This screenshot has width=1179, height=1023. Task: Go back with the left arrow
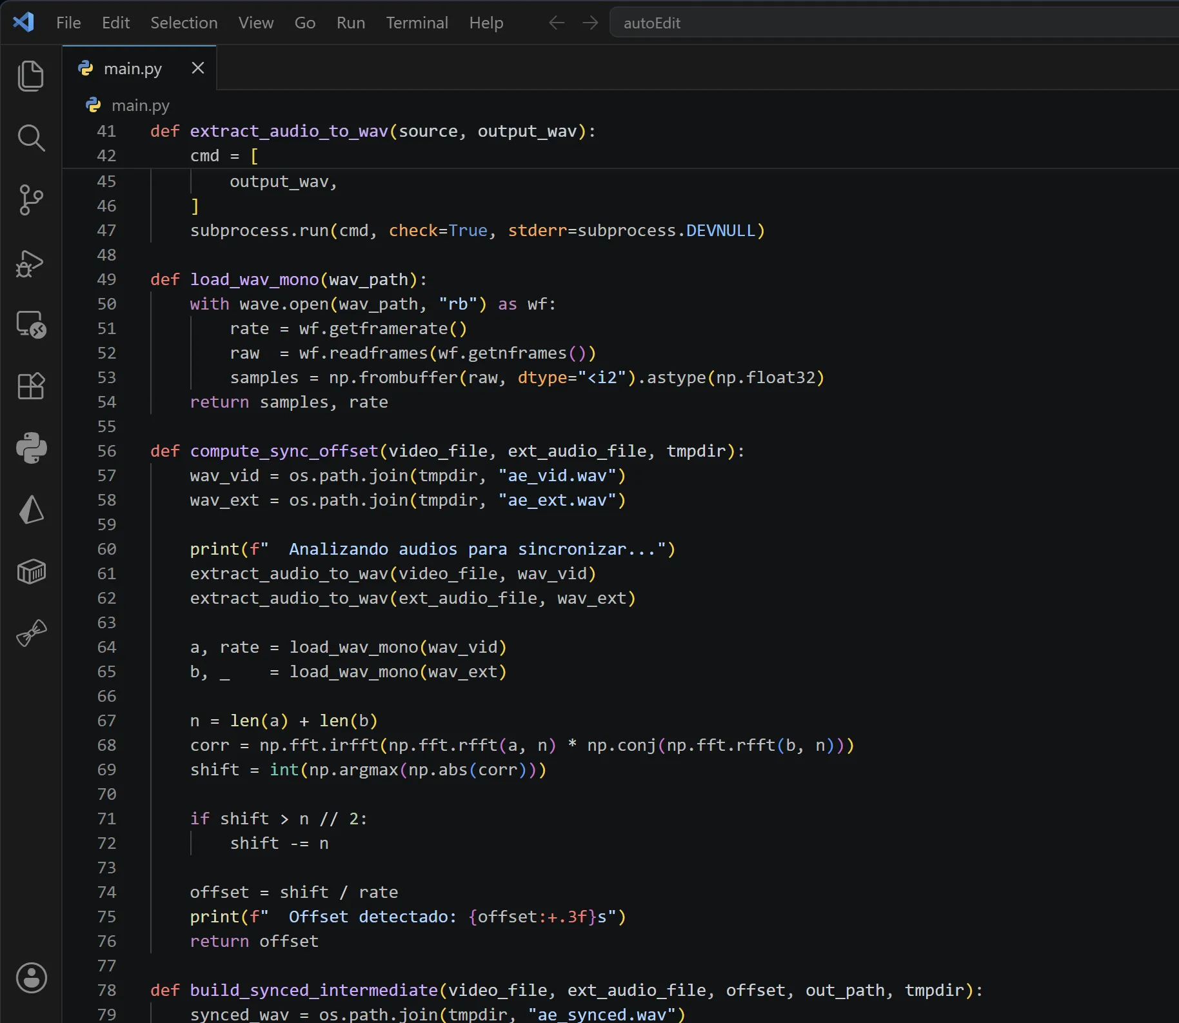(x=557, y=23)
